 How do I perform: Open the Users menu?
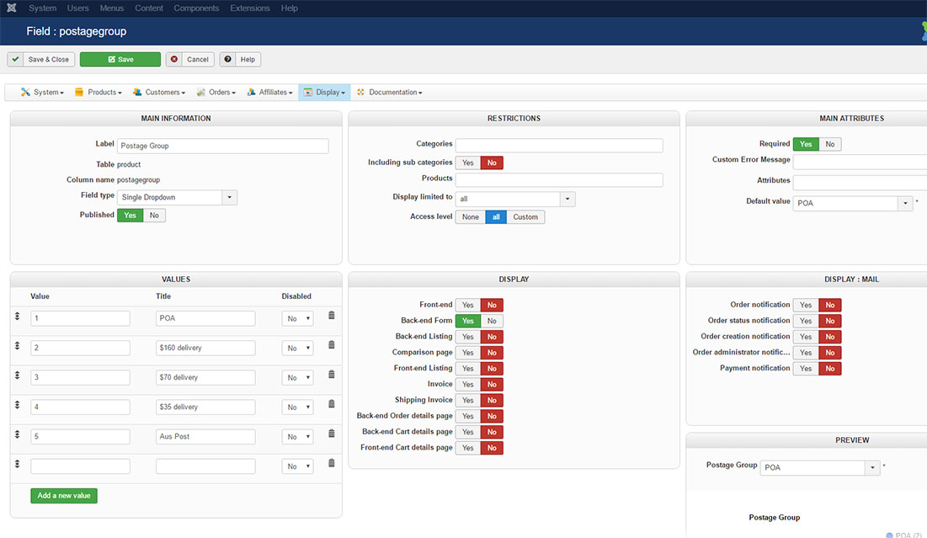[x=77, y=8]
